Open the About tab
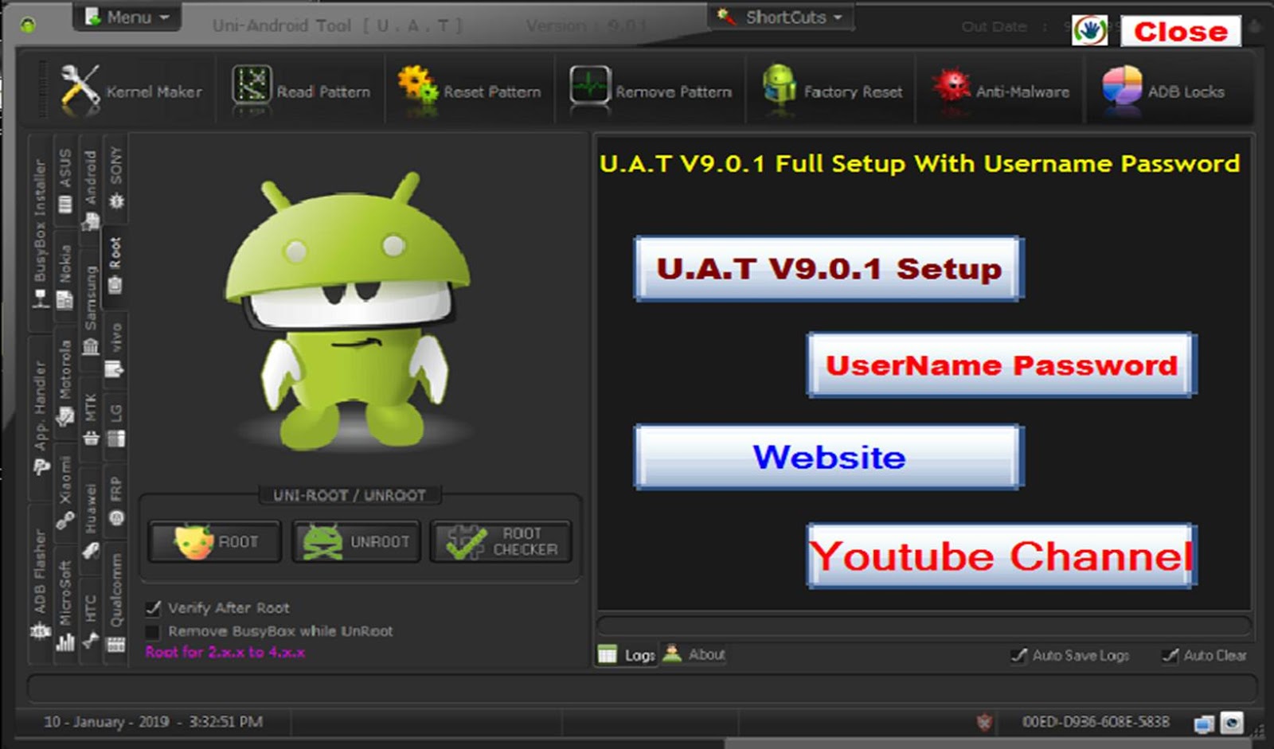This screenshot has height=749, width=1274. coord(694,654)
